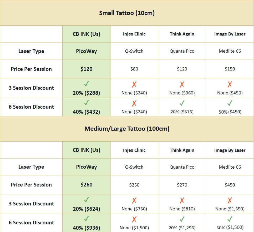Click the "20% ($288)" value
Viewport: 254px width, 232px height.
click(x=87, y=93)
